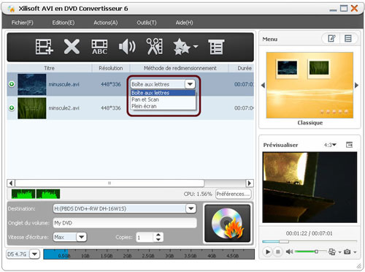
Task: Open the Destination drive dropdown
Action: tap(191, 208)
